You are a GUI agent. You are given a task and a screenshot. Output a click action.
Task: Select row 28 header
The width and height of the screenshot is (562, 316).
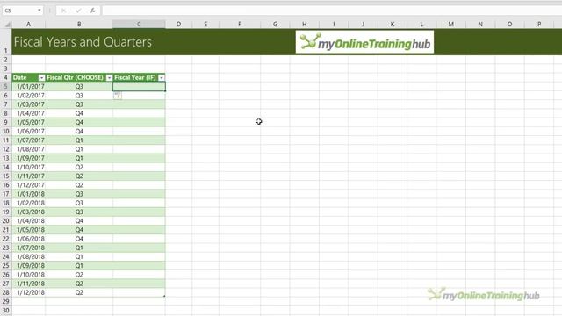click(x=6, y=292)
